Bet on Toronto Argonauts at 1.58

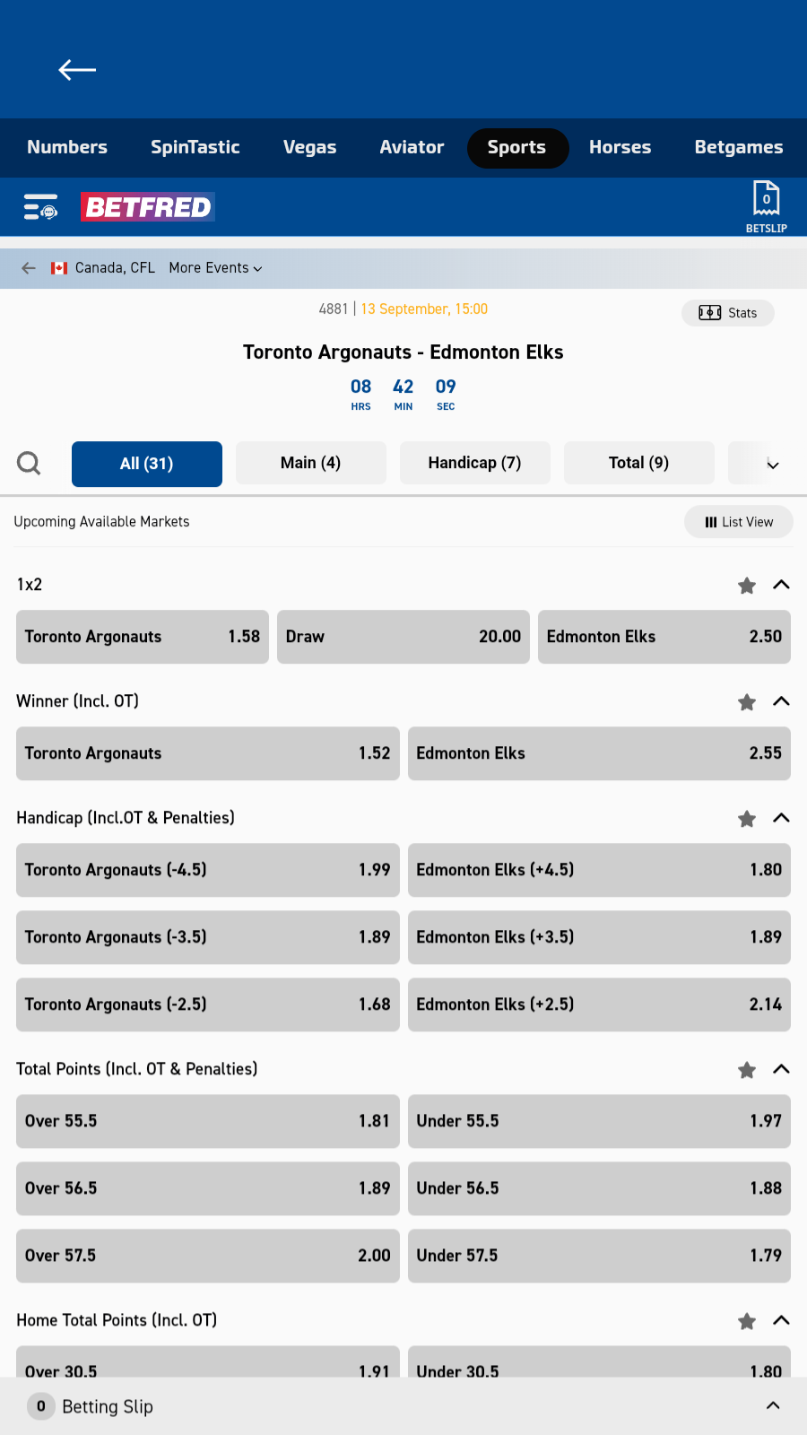click(x=143, y=637)
